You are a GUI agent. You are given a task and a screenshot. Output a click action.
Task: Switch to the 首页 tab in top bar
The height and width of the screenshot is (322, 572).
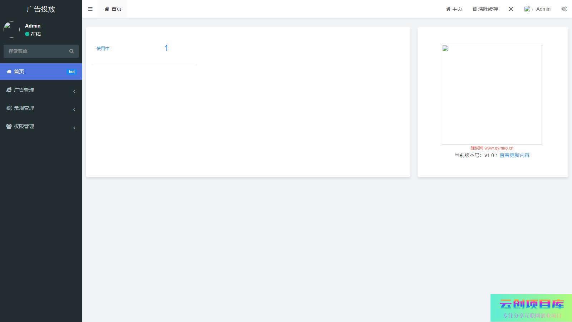tap(113, 9)
